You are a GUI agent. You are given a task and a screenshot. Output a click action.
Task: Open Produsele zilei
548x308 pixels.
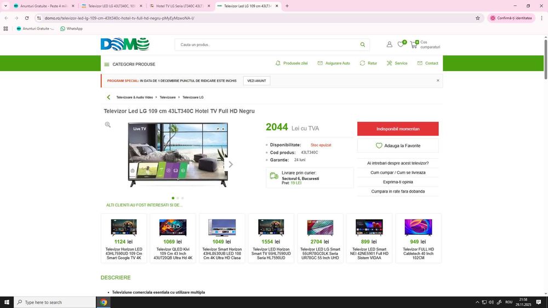(x=292, y=63)
